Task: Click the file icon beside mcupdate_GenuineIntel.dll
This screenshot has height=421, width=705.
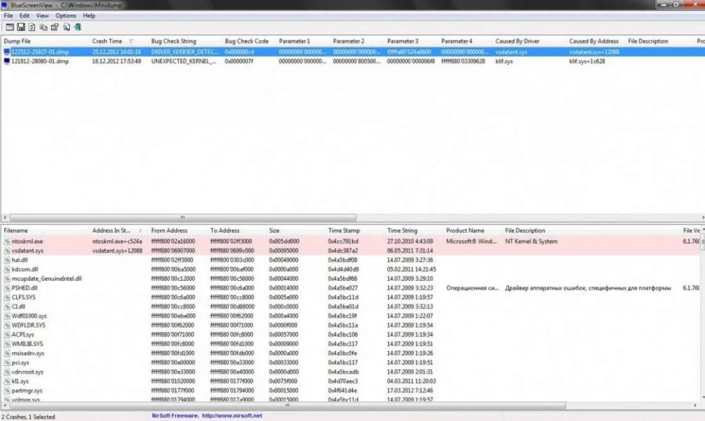Action: (7, 279)
